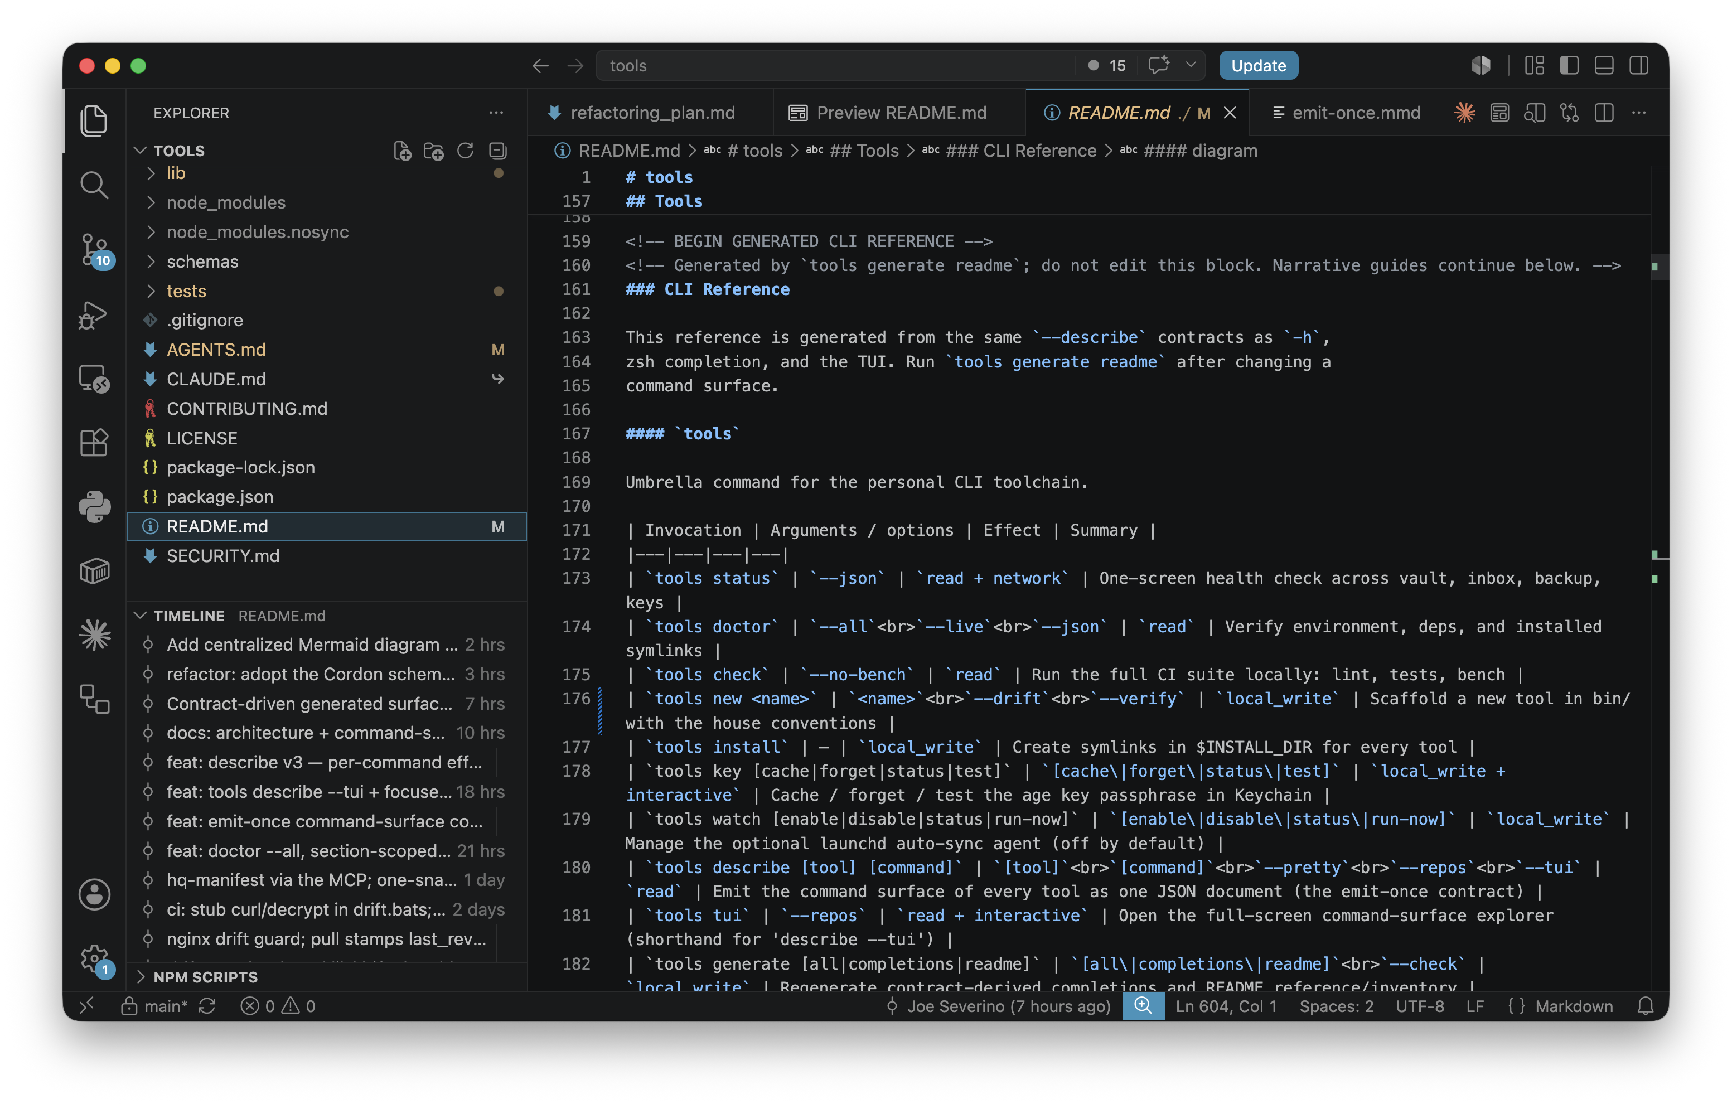Open the Explorer view in the activity bar
Viewport: 1732px width, 1104px height.
(x=94, y=120)
